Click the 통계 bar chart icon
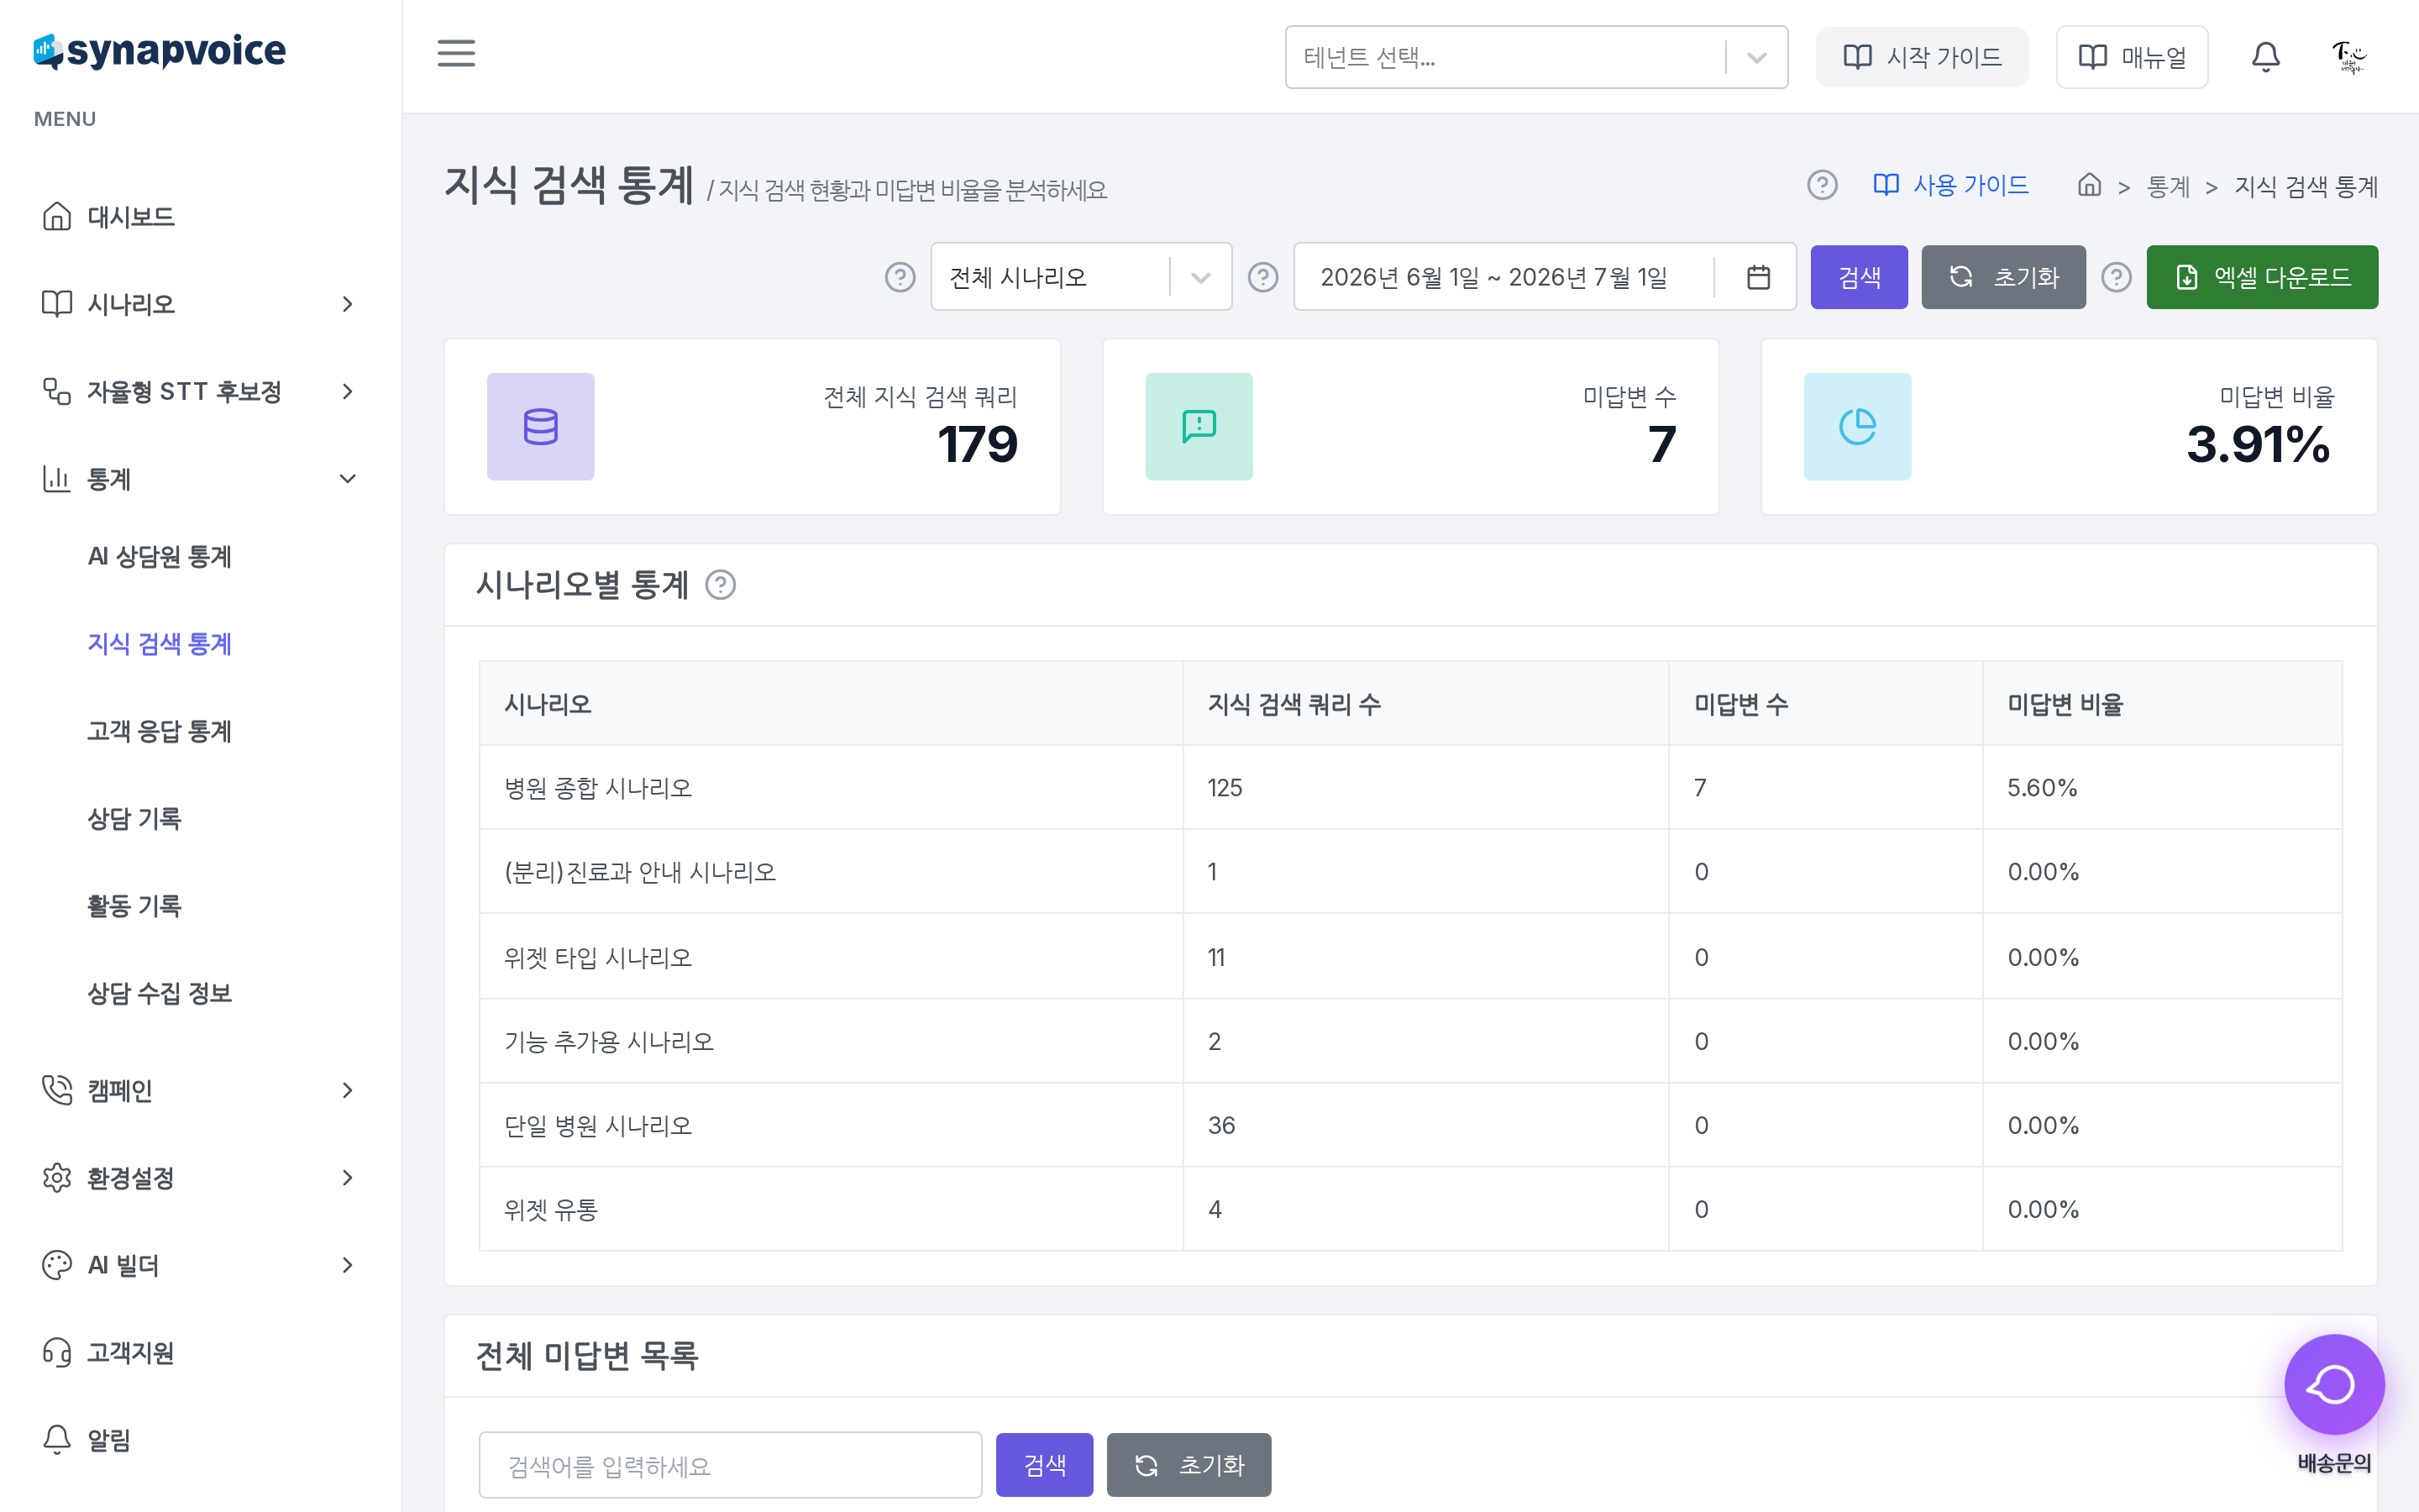 (x=57, y=479)
